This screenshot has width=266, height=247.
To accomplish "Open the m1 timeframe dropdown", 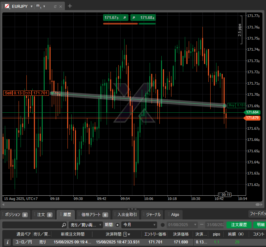I will coord(44,7).
